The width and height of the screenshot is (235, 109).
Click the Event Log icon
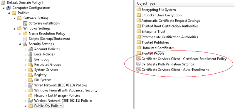pyautogui.click(x=30, y=59)
